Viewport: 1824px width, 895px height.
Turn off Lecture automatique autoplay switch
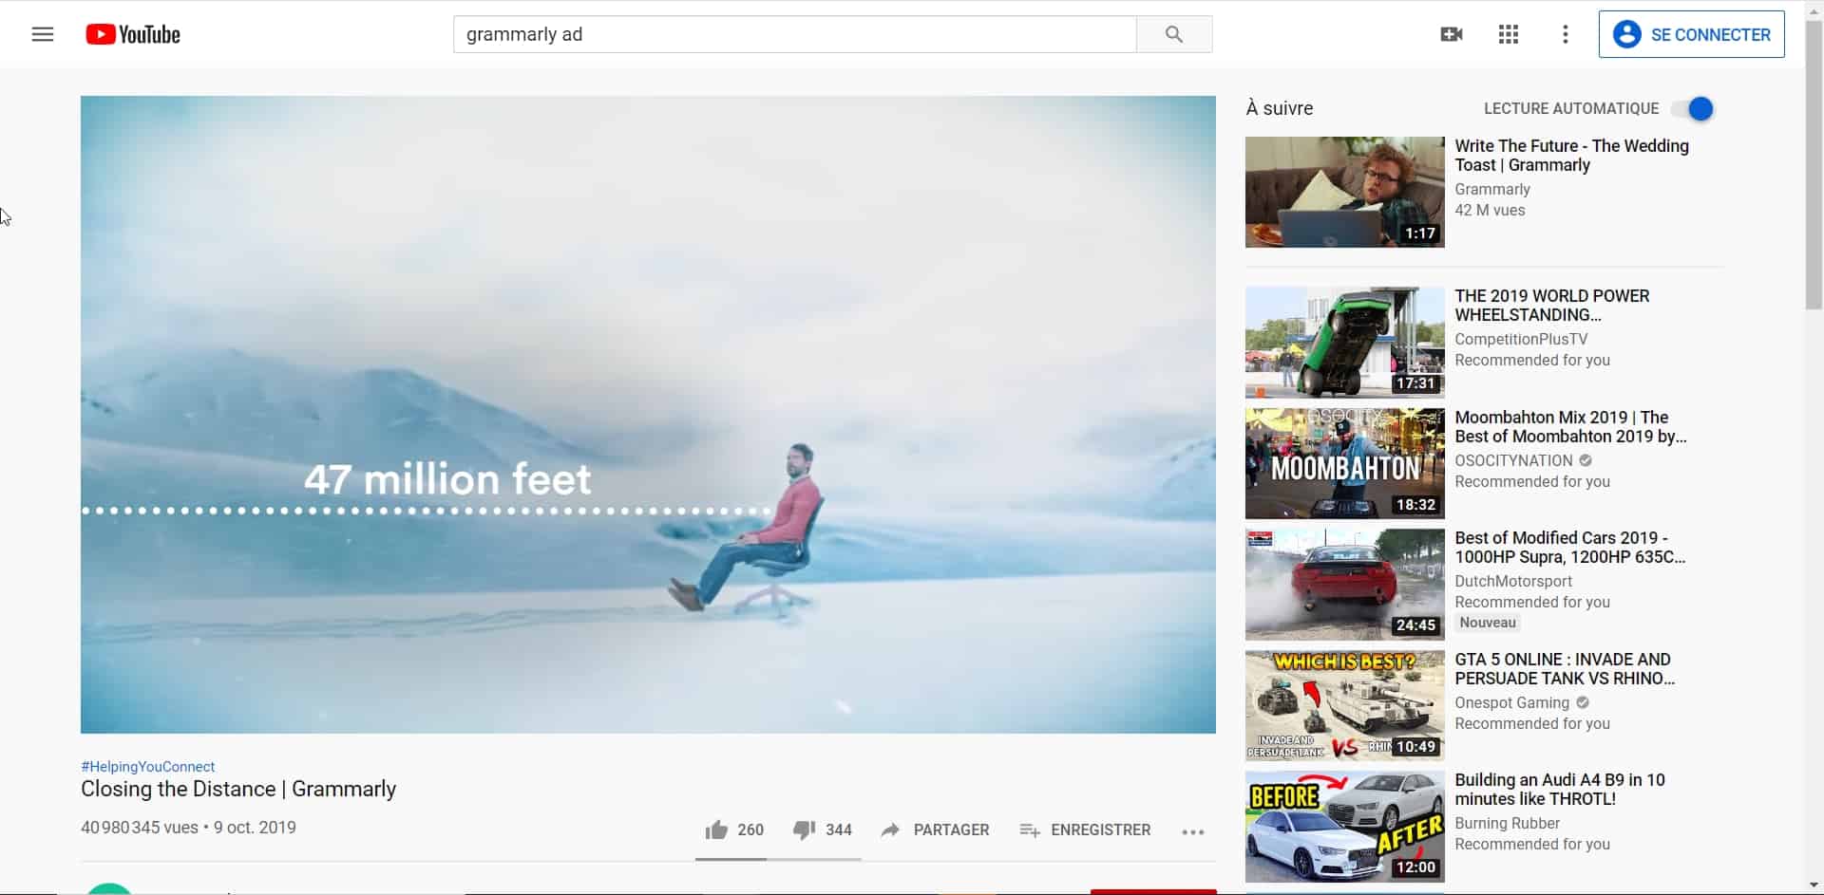(1694, 109)
